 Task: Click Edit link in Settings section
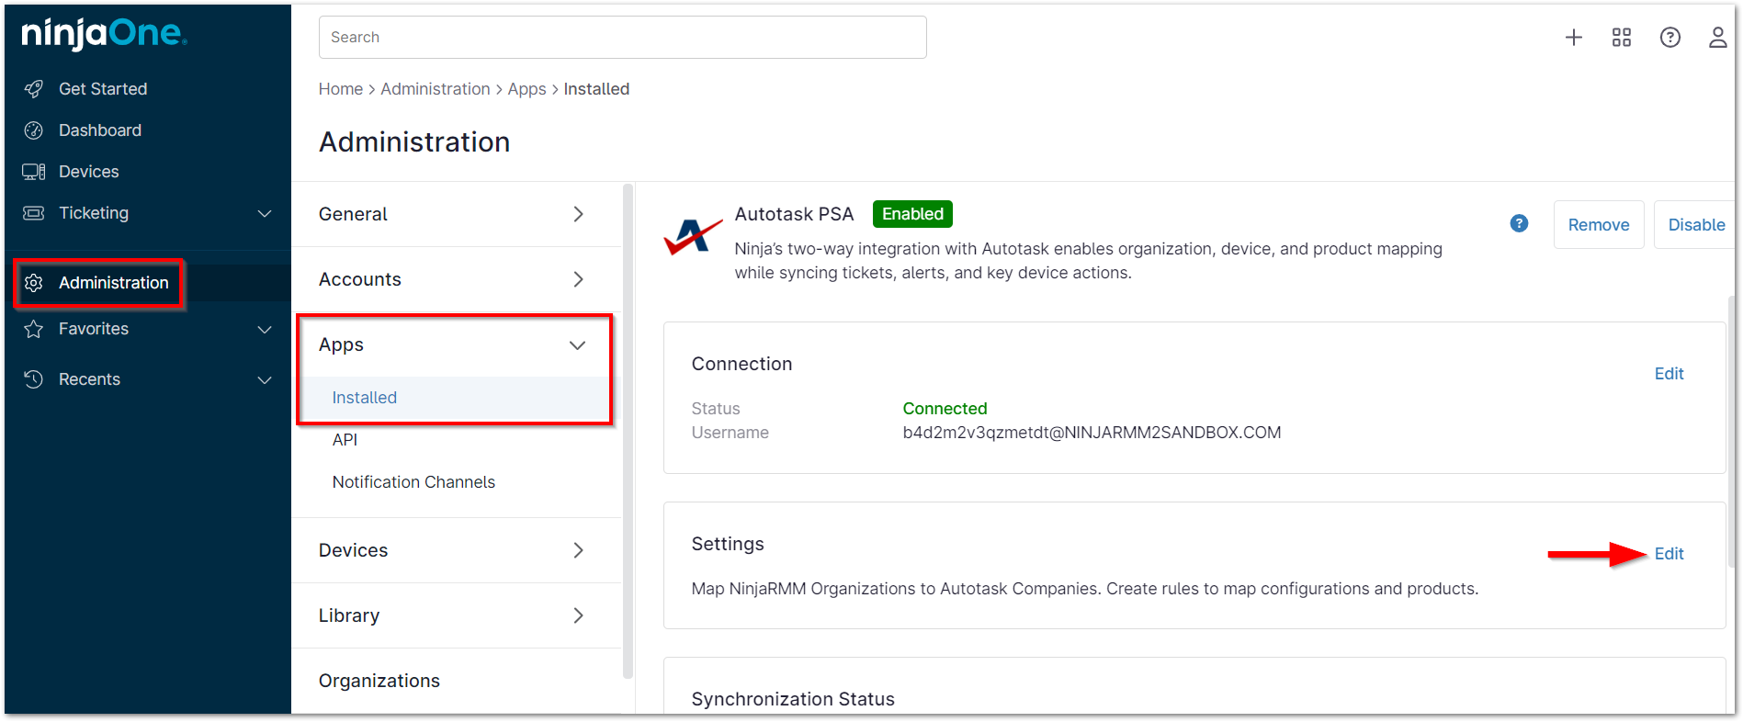pyautogui.click(x=1669, y=554)
